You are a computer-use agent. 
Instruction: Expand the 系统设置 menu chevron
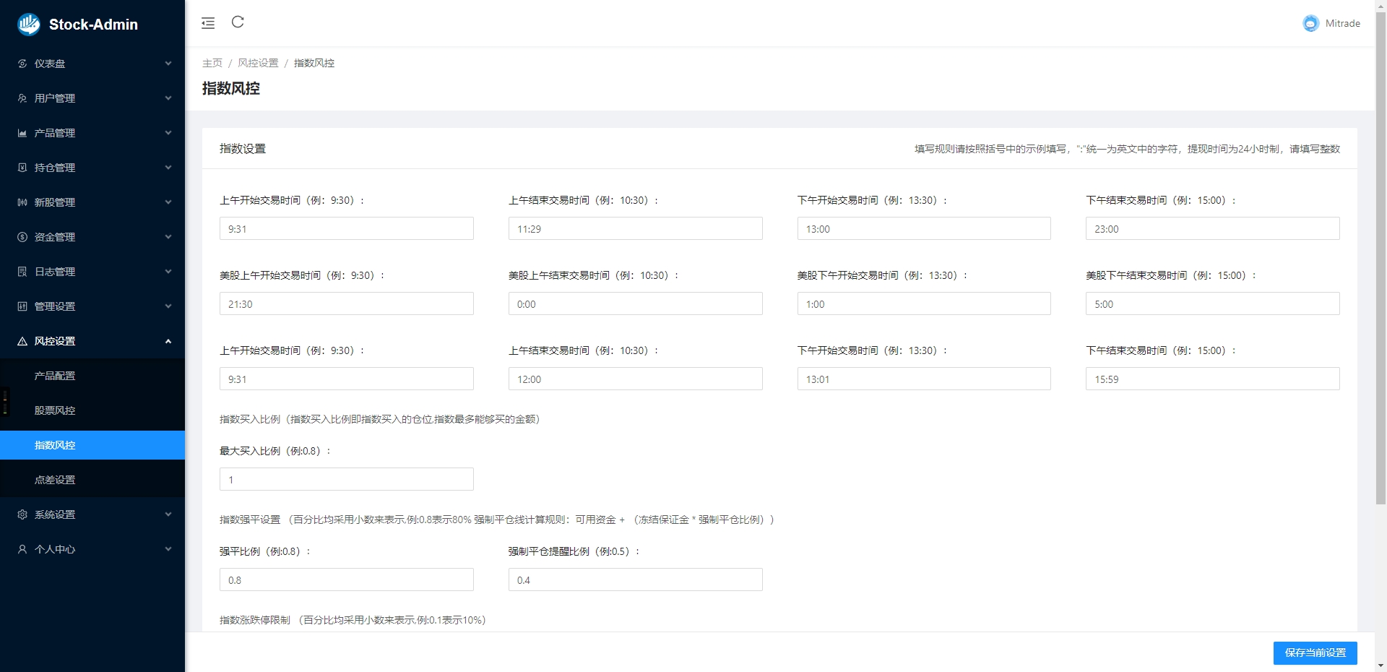click(168, 514)
